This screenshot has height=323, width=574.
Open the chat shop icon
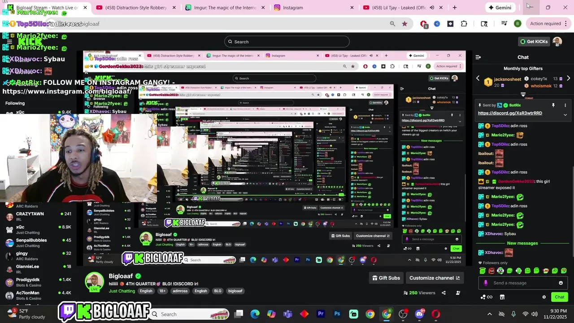(x=502, y=297)
